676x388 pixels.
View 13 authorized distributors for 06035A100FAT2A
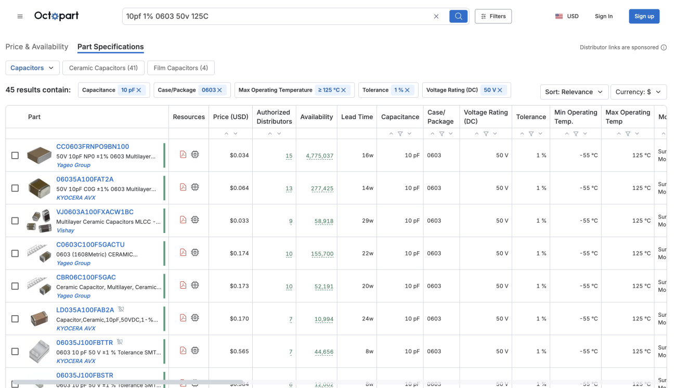[289, 188]
